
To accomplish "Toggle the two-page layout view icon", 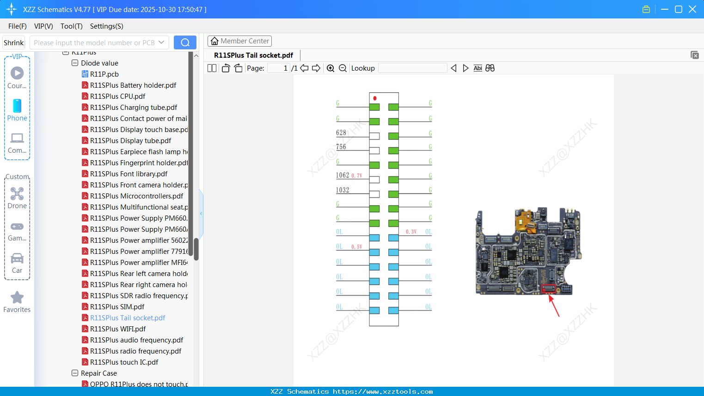I will 212,68.
